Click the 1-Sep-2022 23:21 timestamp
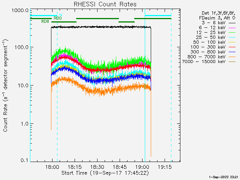Viewport: 240px width, 180px height. click(x=223, y=177)
